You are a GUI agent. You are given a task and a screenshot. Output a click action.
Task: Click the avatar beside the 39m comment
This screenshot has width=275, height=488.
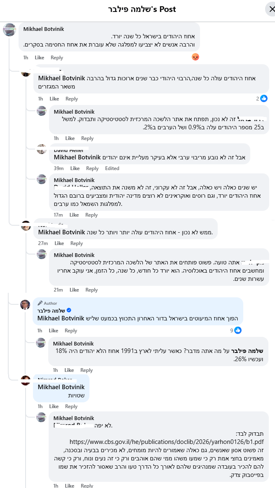(41, 149)
